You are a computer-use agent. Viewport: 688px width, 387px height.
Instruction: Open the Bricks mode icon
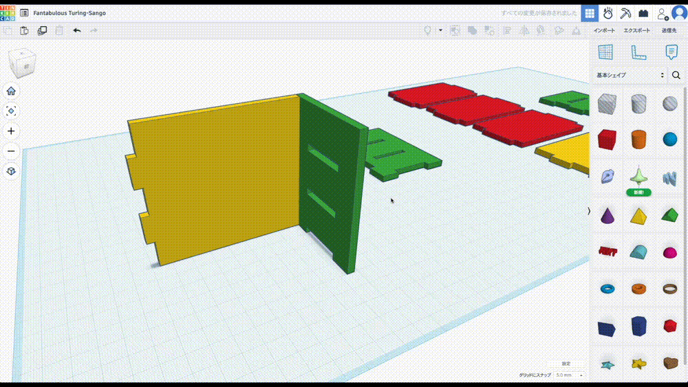pyautogui.click(x=643, y=13)
